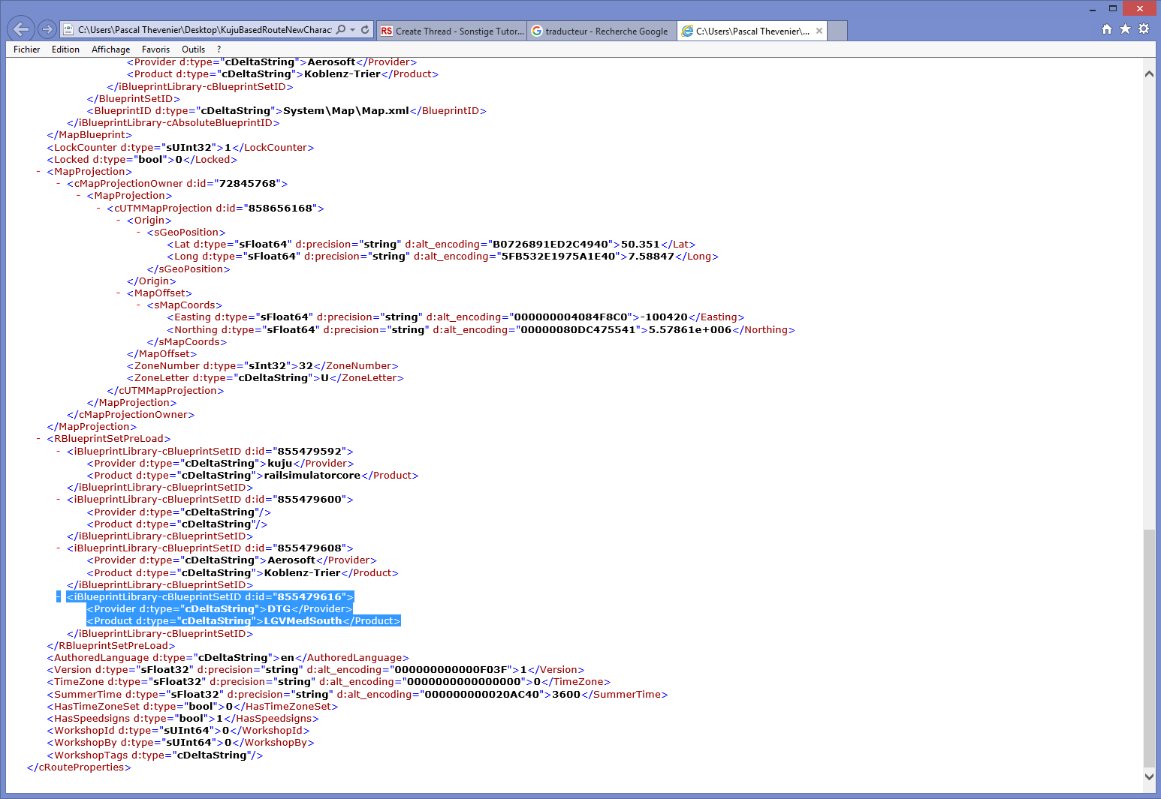Collapse the iBlueprintLibrary node with id 855479592
Screen dimensions: 1161x799
coord(59,452)
